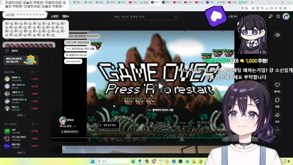This screenshot has height=165, width=293.
Task: Mute the video with speaker icon
Action: pos(277,35)
